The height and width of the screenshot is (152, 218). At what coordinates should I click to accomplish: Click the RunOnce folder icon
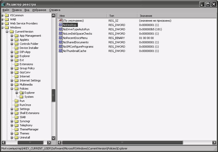point(17,105)
